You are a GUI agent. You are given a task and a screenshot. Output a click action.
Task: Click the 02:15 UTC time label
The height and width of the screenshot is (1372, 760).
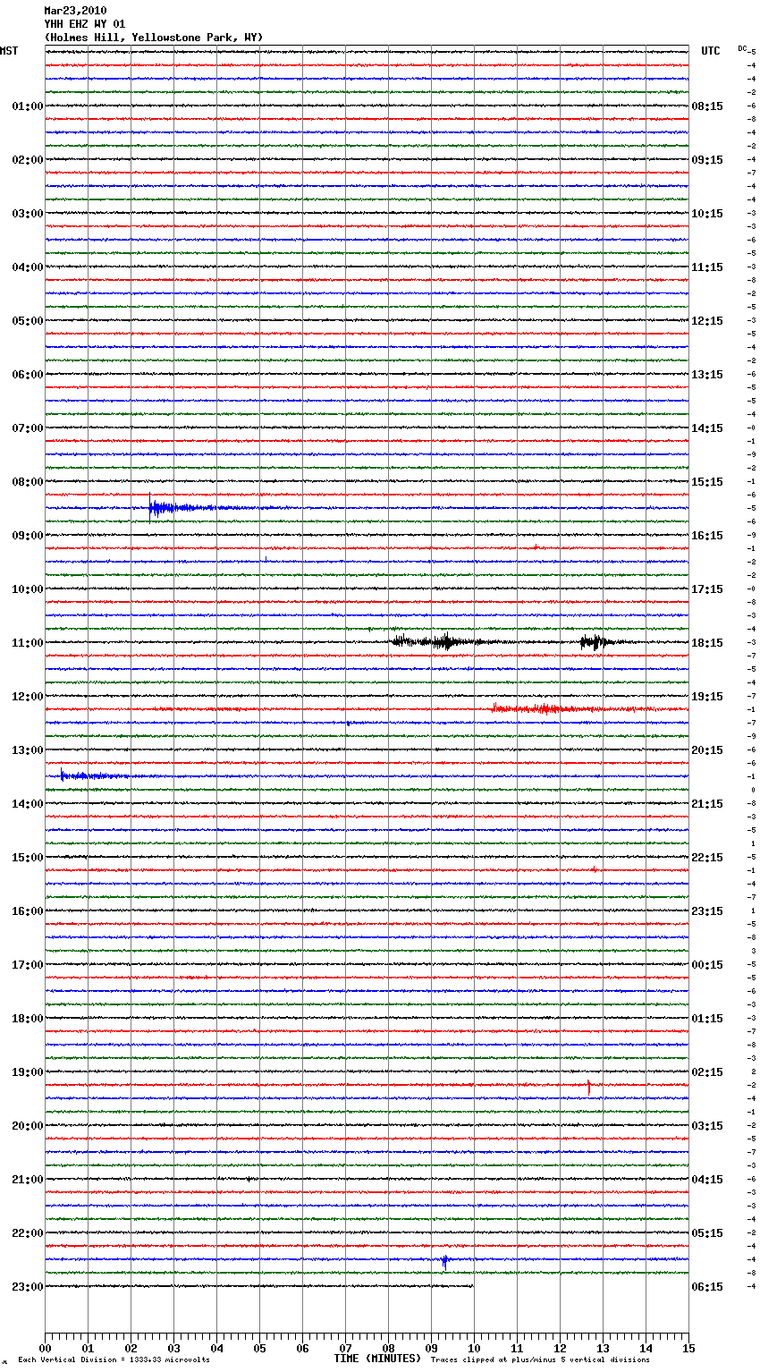707,1072
